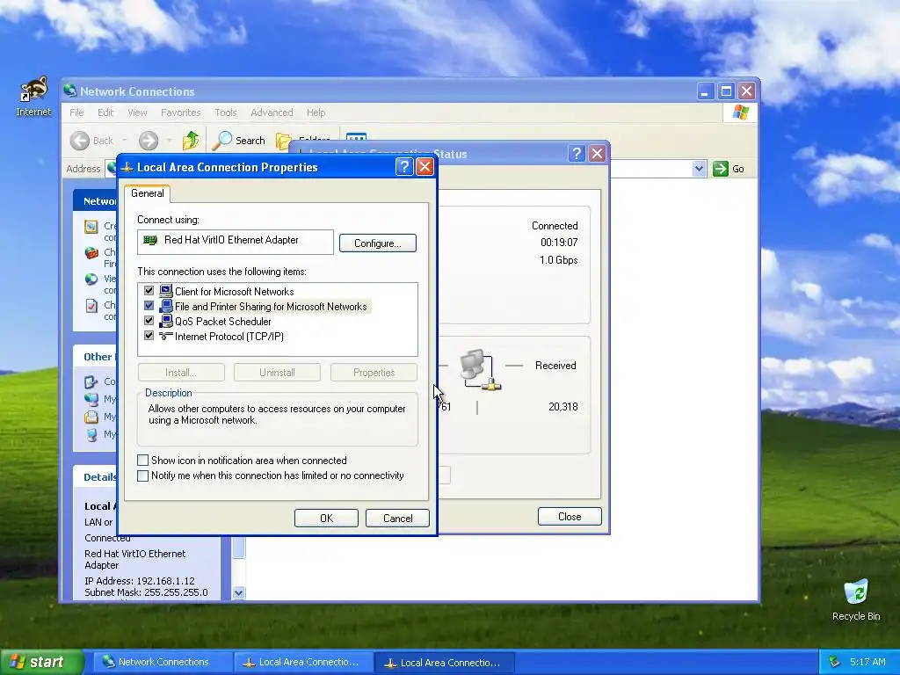The height and width of the screenshot is (675, 900).
Task: Click the sidebar scrollbar down arrow
Action: (239, 593)
